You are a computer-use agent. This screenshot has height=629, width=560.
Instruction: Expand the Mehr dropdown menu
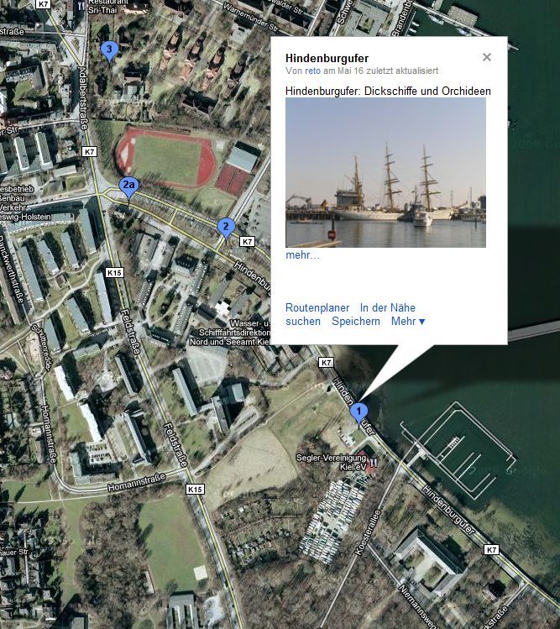408,322
